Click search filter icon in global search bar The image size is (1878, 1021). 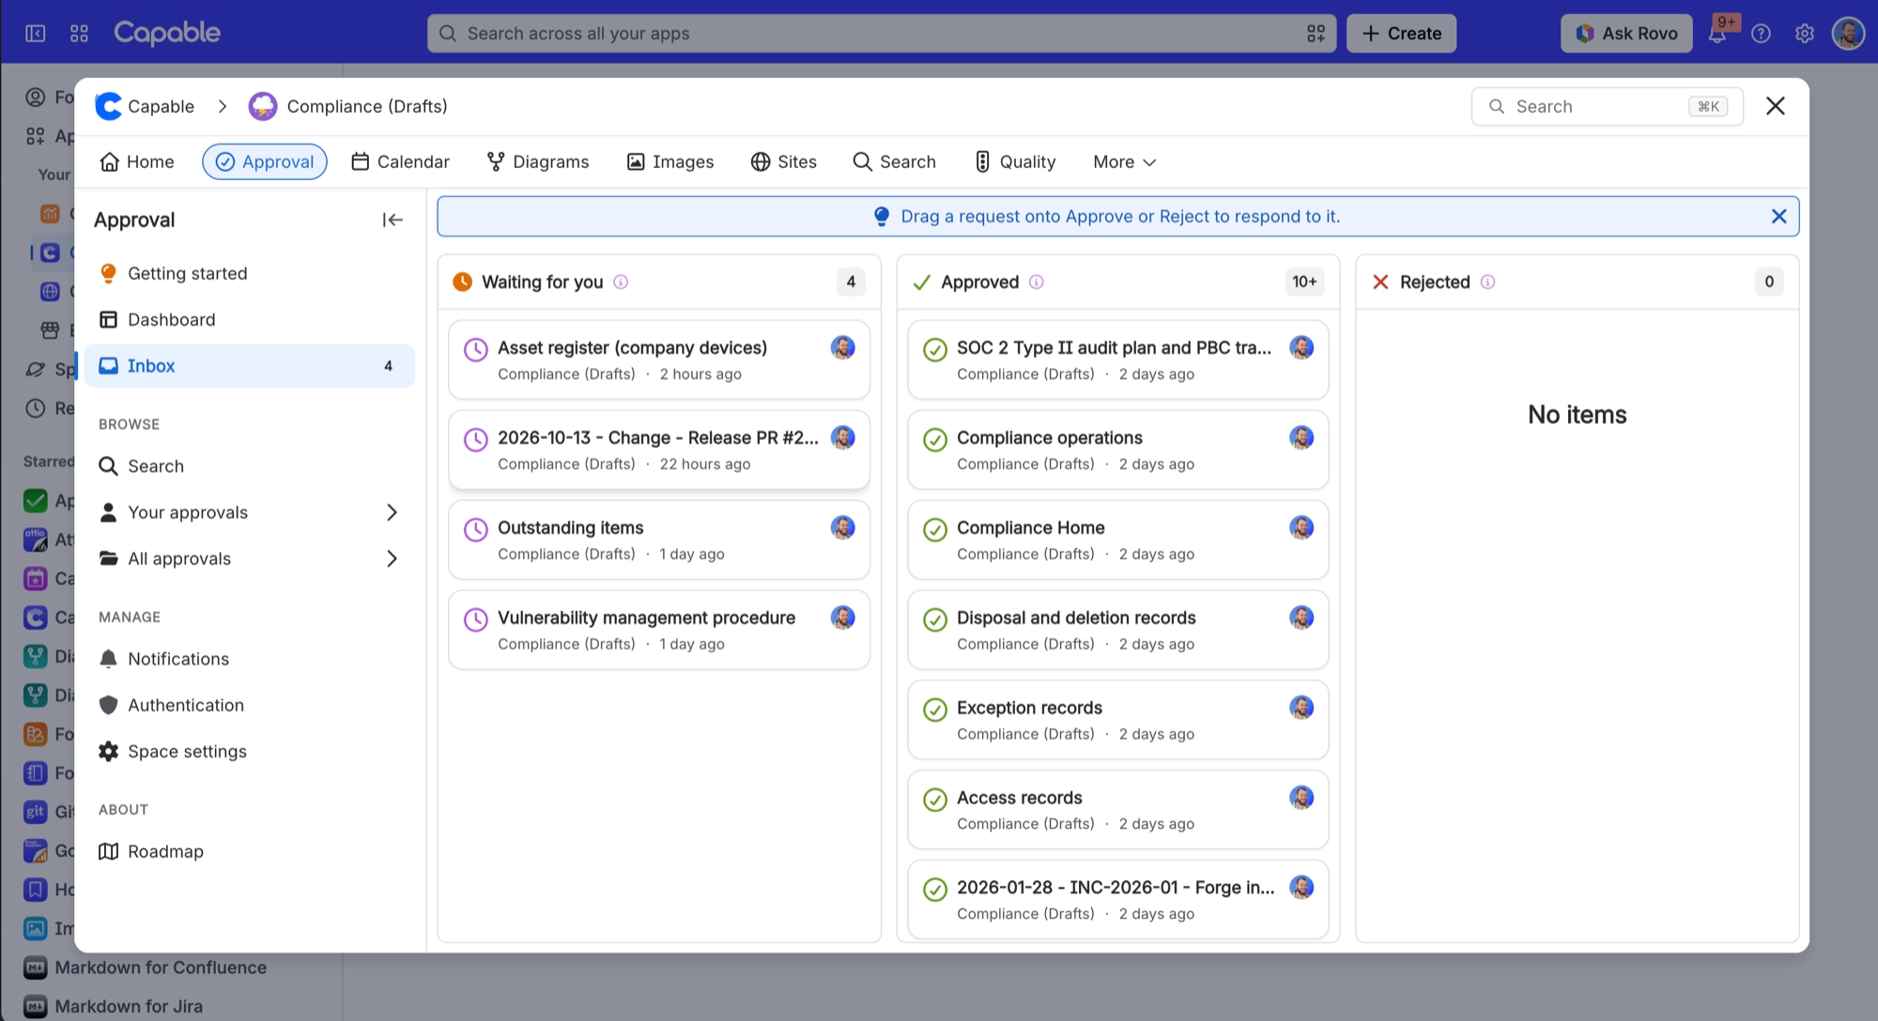point(1316,34)
